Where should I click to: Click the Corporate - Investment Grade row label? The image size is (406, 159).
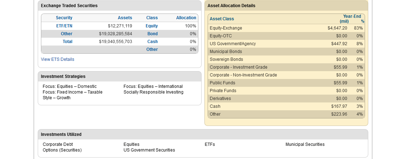click(238, 67)
